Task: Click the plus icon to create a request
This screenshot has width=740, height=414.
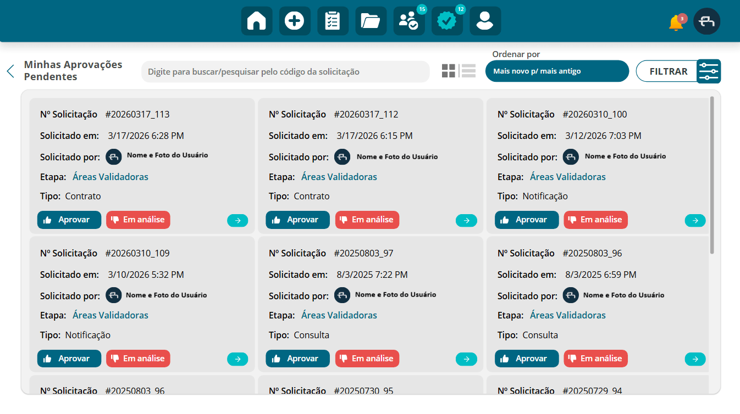Action: point(295,21)
